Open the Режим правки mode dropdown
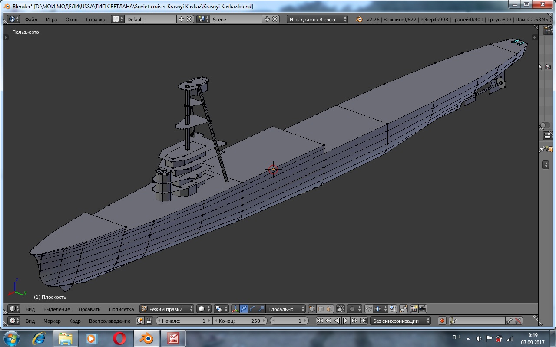Viewport: 556px width, 347px height. (167, 309)
